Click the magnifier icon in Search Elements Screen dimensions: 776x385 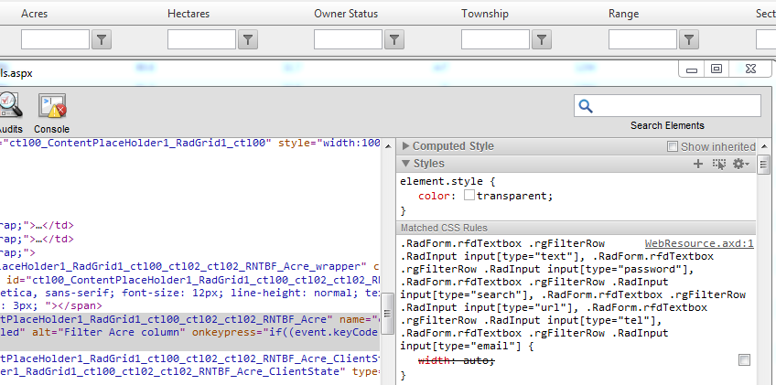point(586,106)
